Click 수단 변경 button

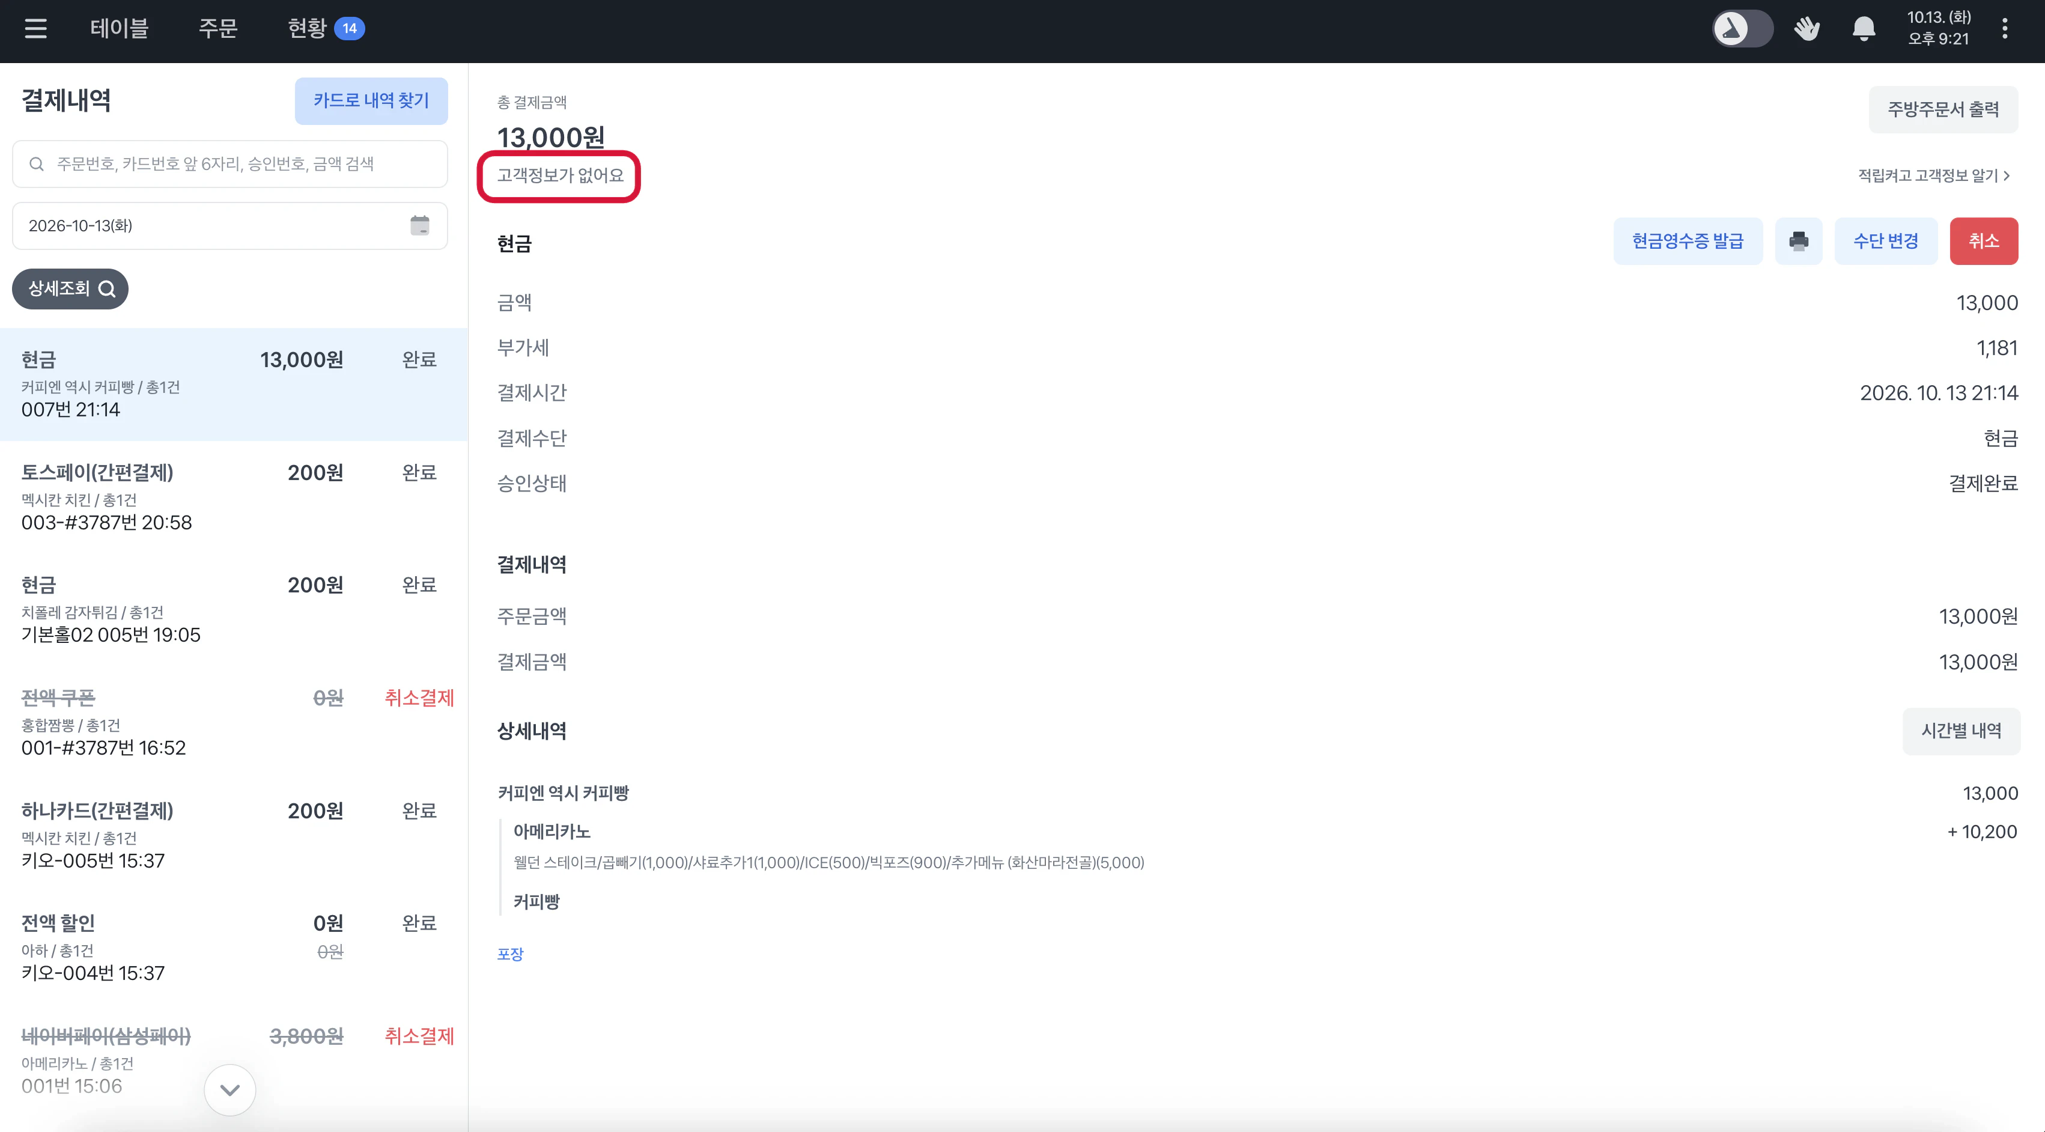[1885, 242]
